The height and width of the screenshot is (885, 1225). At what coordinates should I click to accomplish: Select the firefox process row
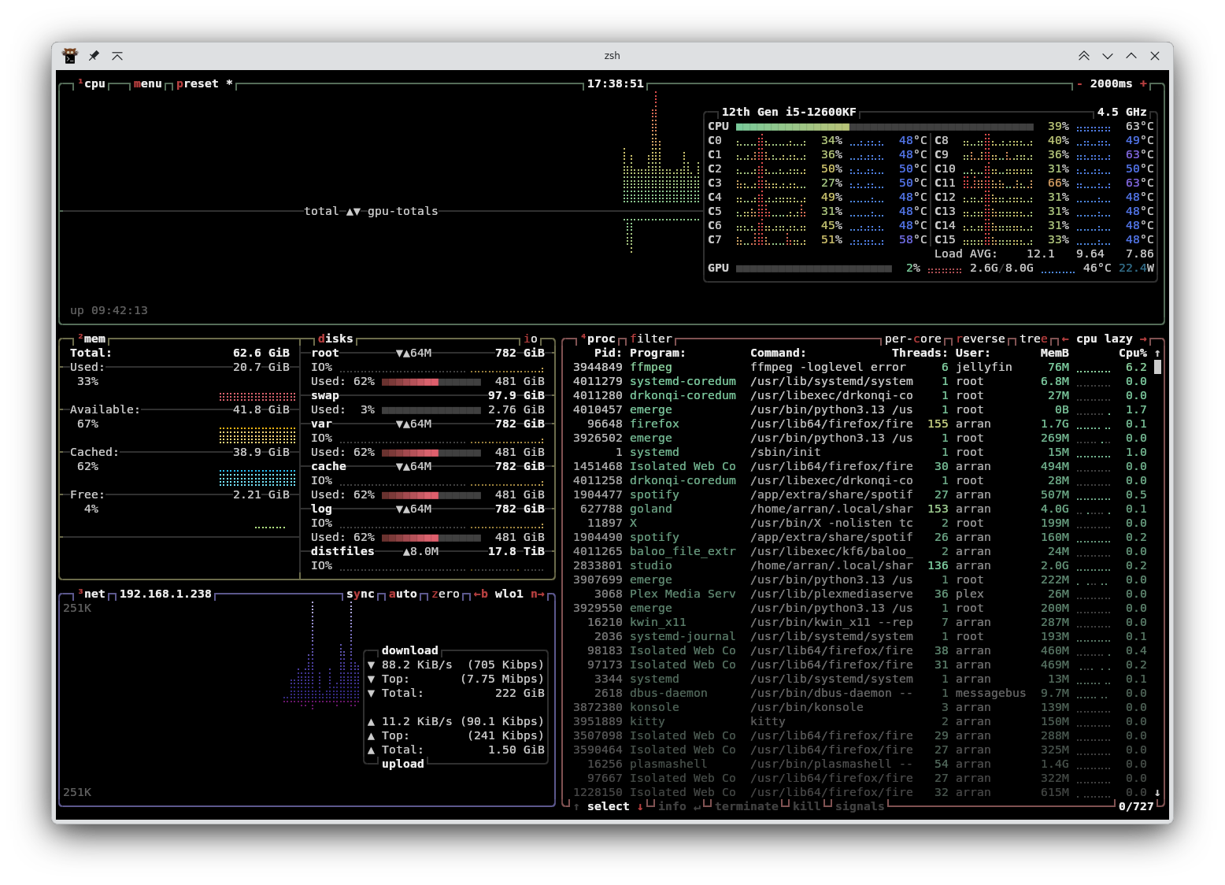click(x=860, y=424)
